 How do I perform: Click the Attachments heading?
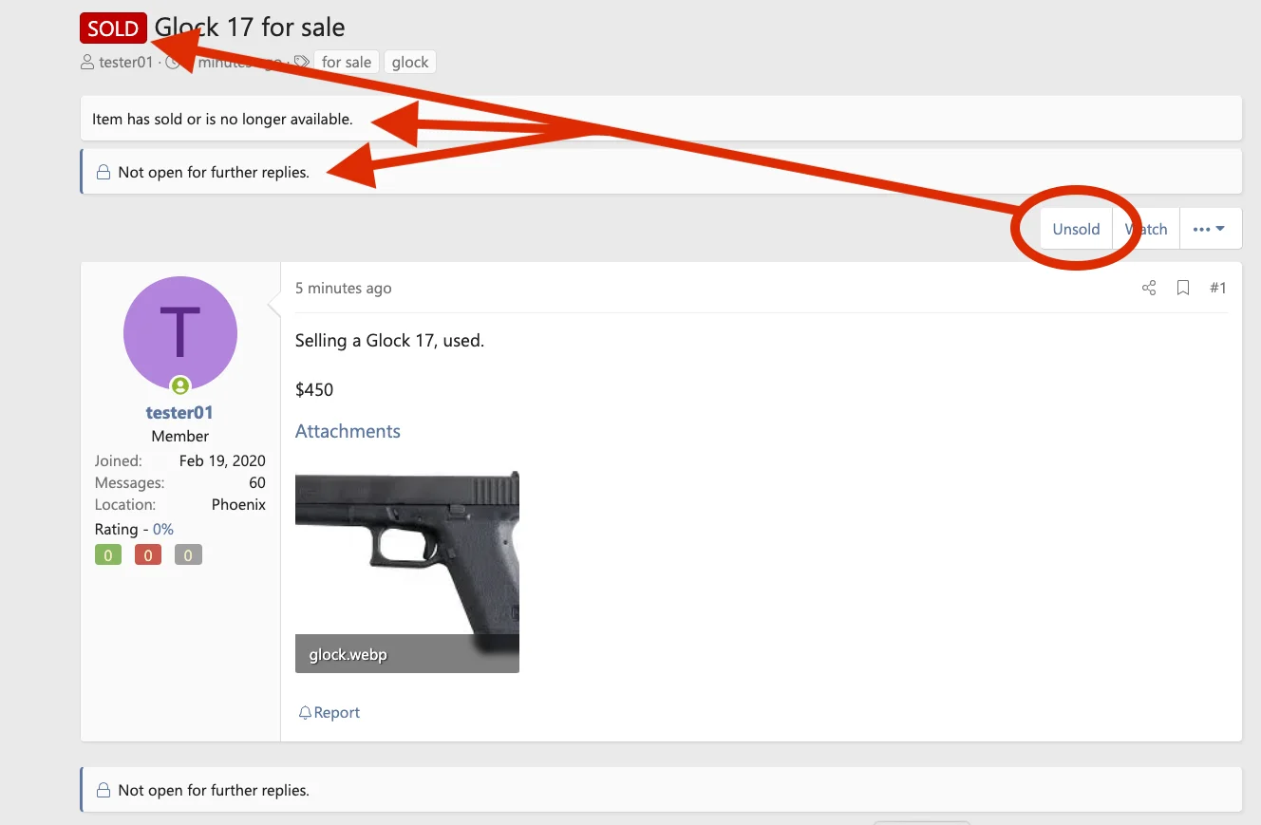(x=348, y=431)
